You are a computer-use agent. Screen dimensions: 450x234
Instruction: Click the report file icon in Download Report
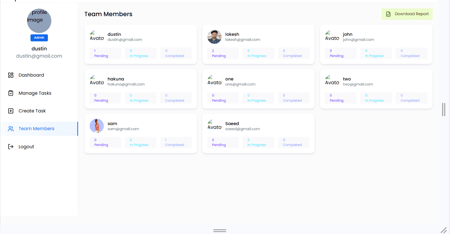[388, 14]
